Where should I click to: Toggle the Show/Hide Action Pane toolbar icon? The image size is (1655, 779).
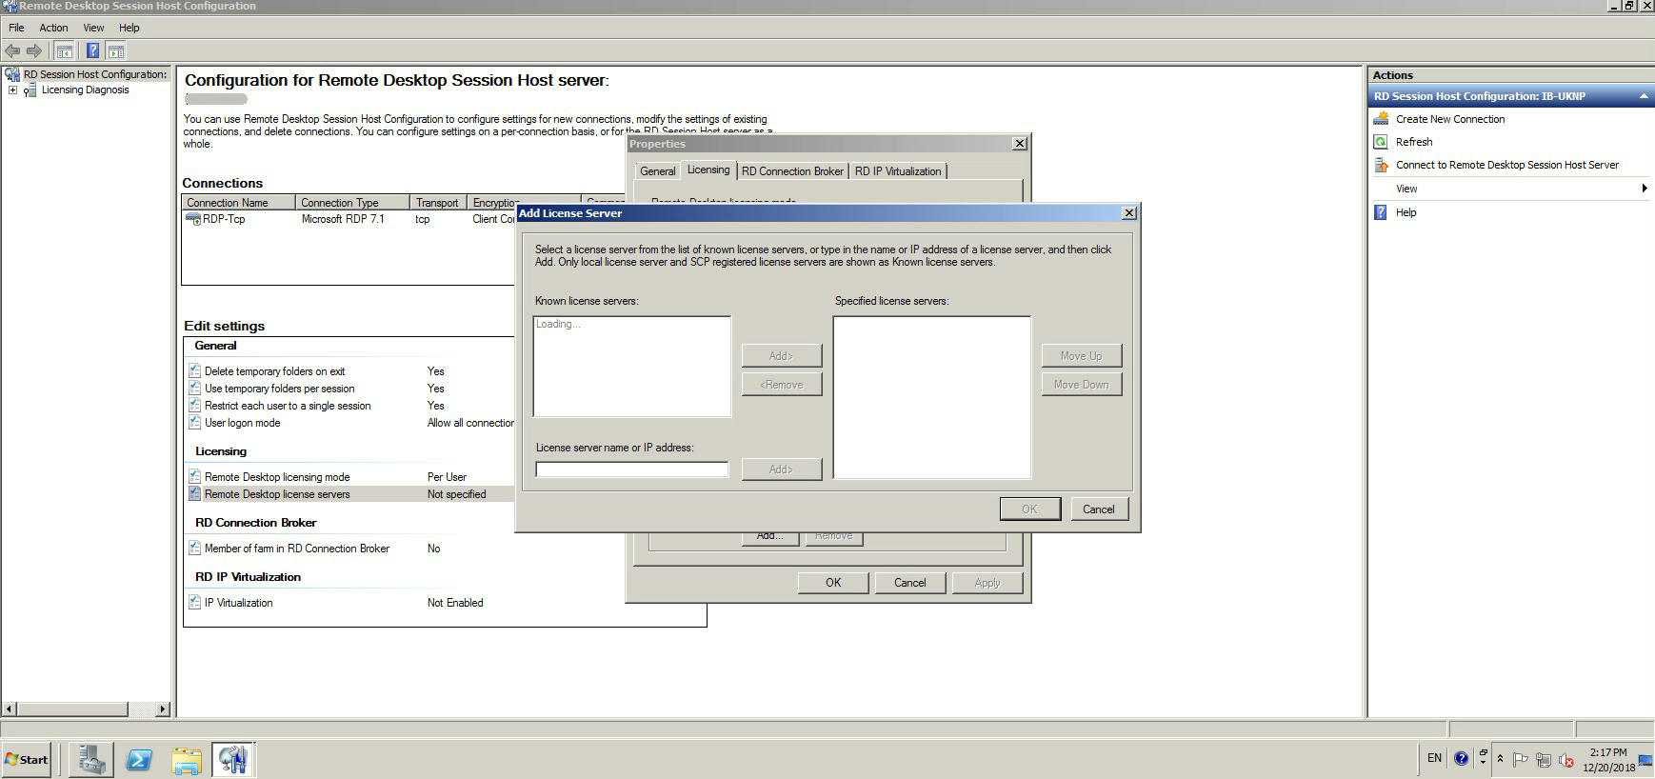116,51
